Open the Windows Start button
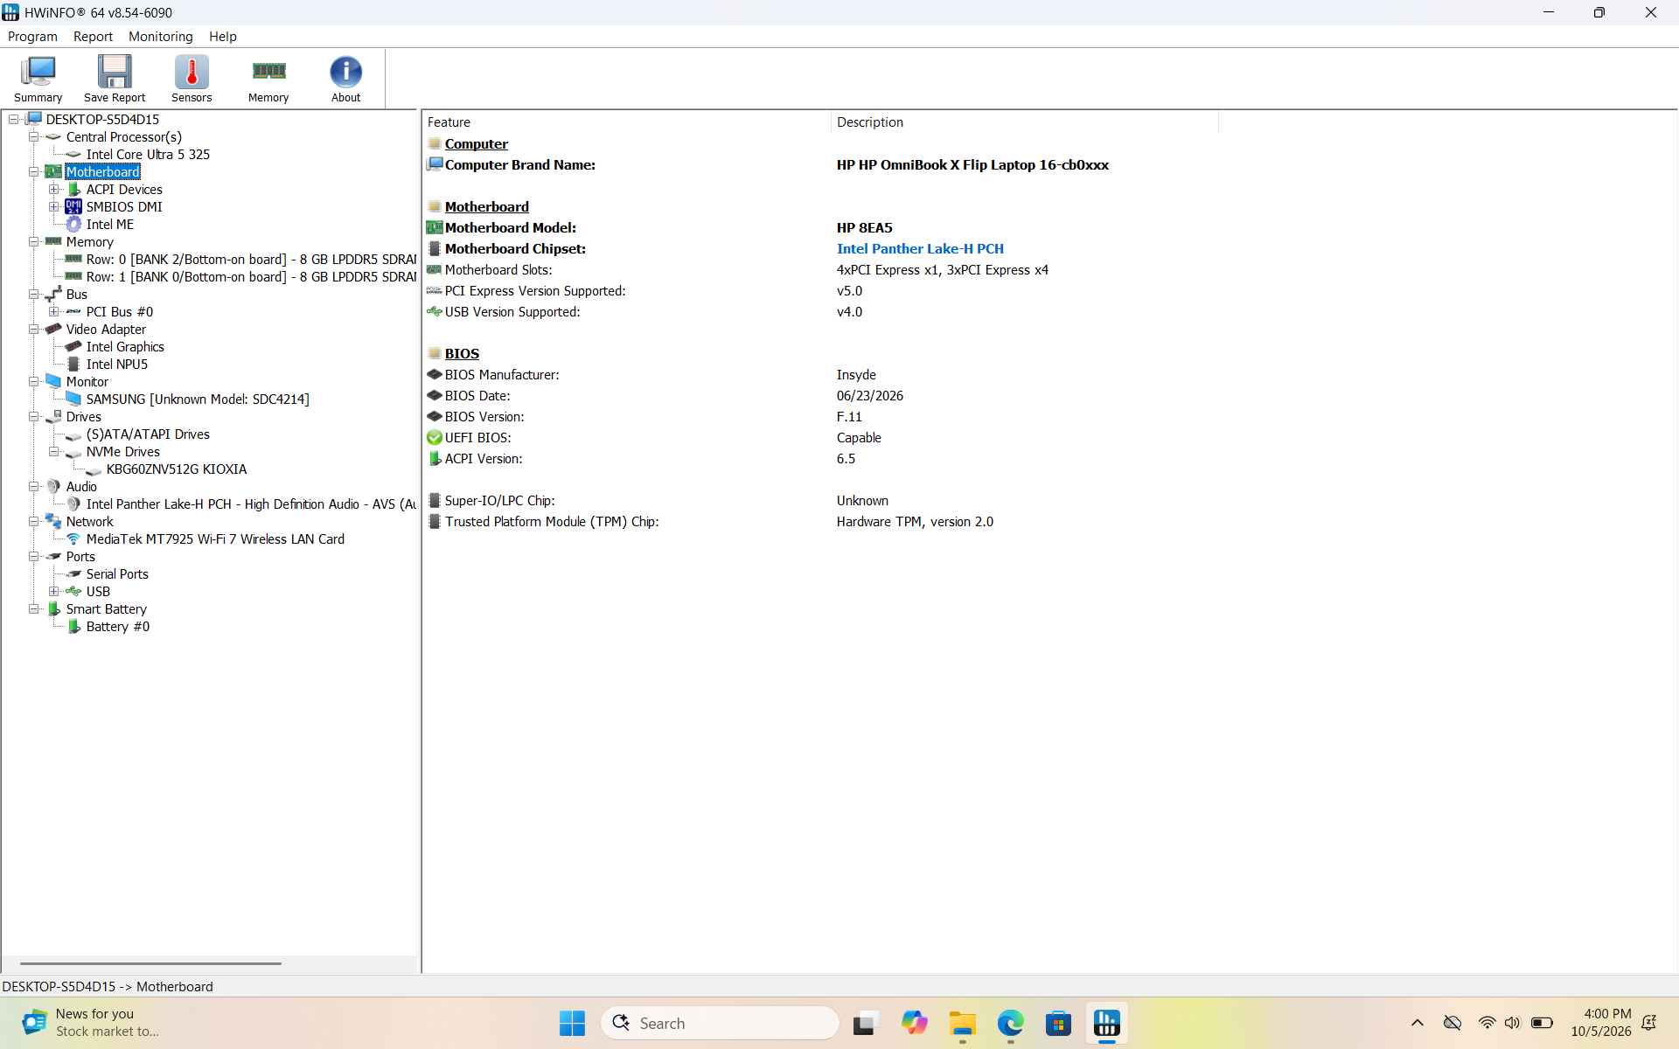The width and height of the screenshot is (1679, 1049). tap(572, 1023)
